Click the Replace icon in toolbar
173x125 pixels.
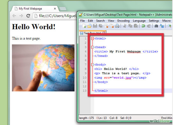(x=162, y=26)
